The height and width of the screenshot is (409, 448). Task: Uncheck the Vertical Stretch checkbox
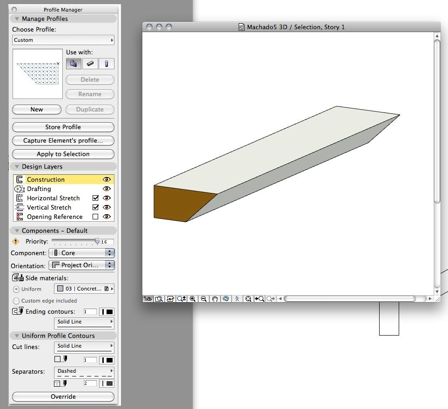click(x=95, y=207)
